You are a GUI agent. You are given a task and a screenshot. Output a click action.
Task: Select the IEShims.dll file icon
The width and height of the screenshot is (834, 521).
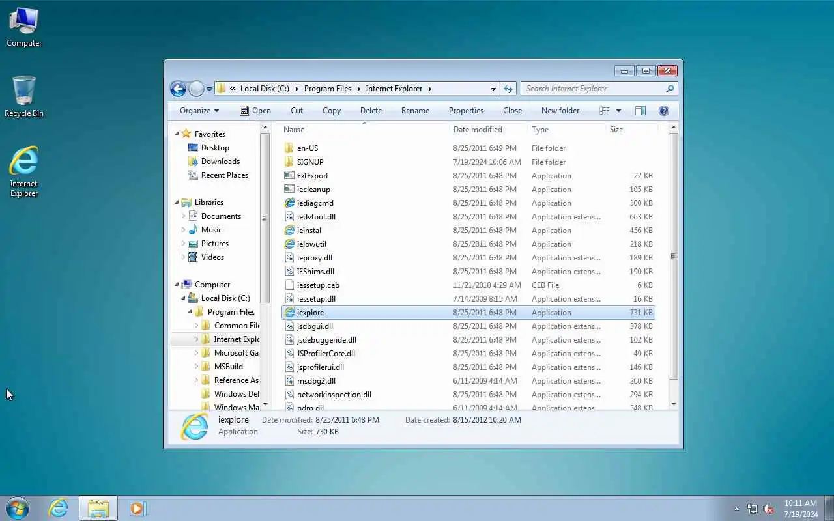(x=290, y=272)
